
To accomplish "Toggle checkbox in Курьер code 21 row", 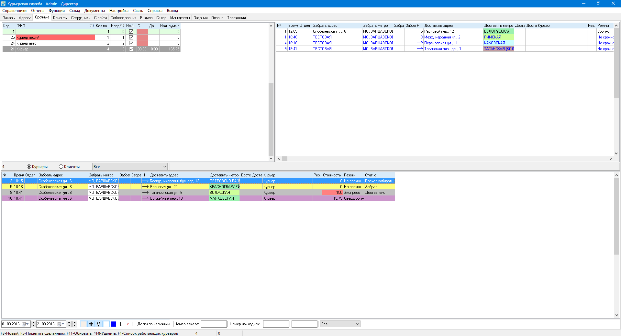I will (131, 49).
